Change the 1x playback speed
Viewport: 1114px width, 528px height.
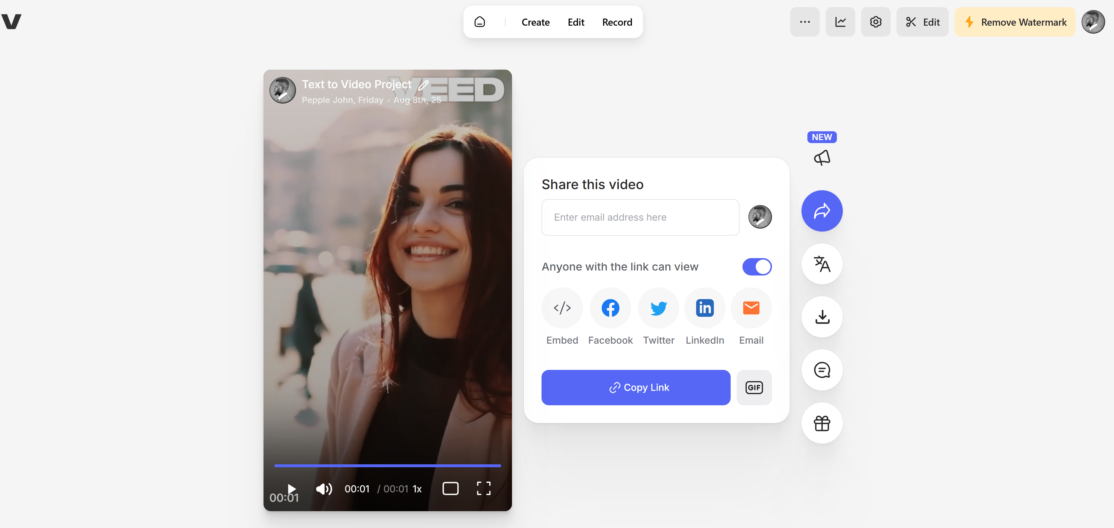pos(417,489)
